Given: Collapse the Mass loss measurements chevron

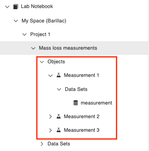Looking at the screenshot, I should pyautogui.click(x=33, y=48).
